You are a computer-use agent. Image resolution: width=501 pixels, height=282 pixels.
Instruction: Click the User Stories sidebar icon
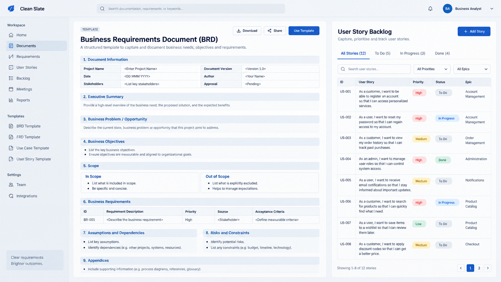[11, 67]
